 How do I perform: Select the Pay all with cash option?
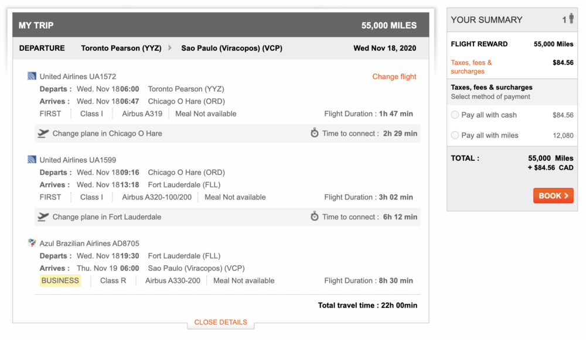(x=455, y=115)
